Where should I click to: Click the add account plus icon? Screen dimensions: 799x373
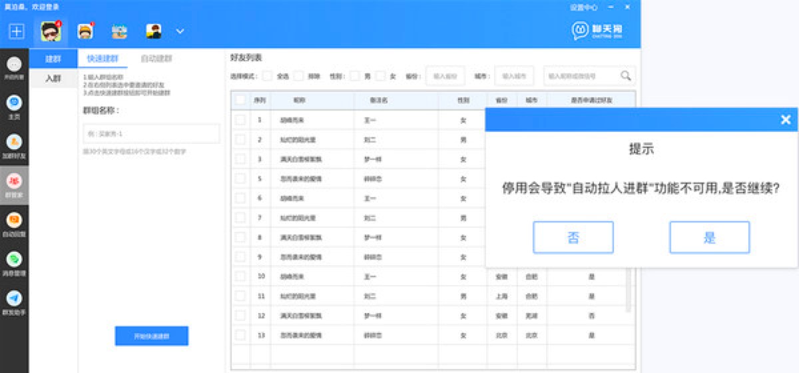point(16,31)
